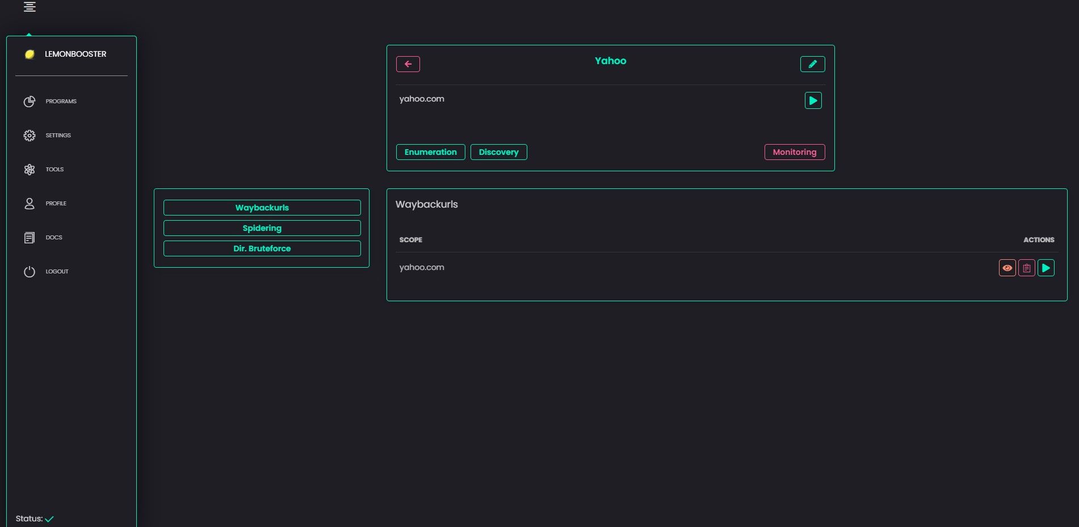Select the Spidering tool button
This screenshot has width=1079, height=527.
pos(262,228)
